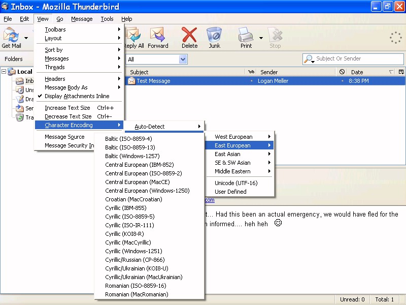The width and height of the screenshot is (406, 305).
Task: Mark message as Junk via toolbar
Action: click(x=214, y=35)
